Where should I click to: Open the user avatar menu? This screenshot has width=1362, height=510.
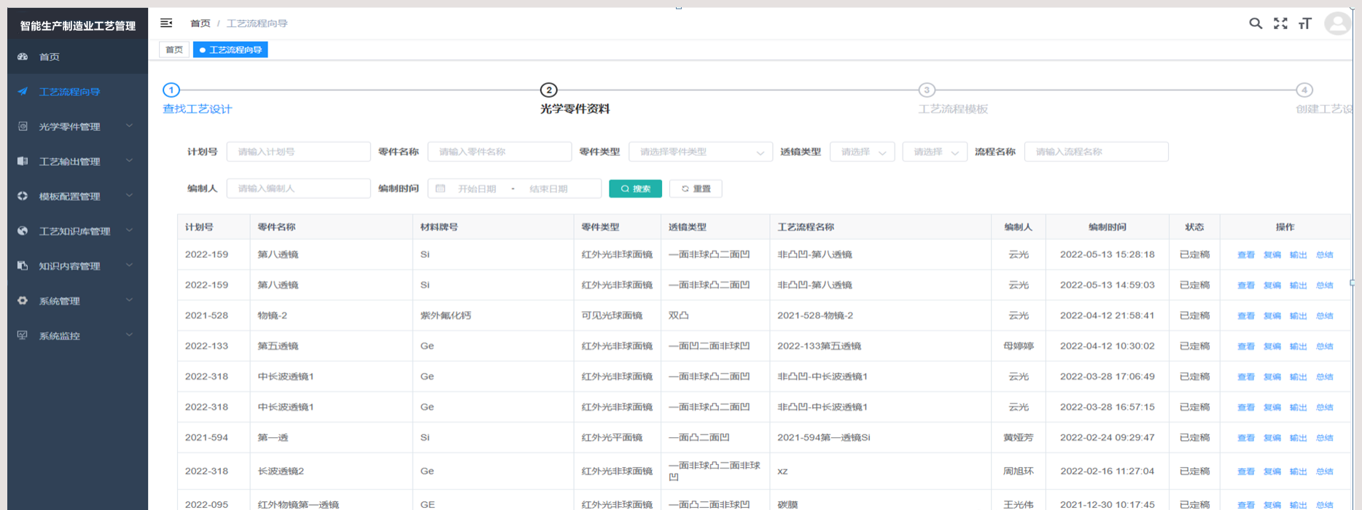(1337, 23)
